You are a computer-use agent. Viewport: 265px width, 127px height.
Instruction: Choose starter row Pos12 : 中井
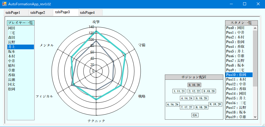coord(239,84)
